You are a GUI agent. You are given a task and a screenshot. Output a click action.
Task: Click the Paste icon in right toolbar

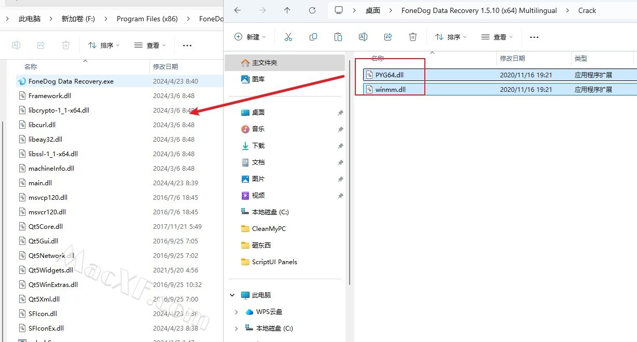click(338, 37)
